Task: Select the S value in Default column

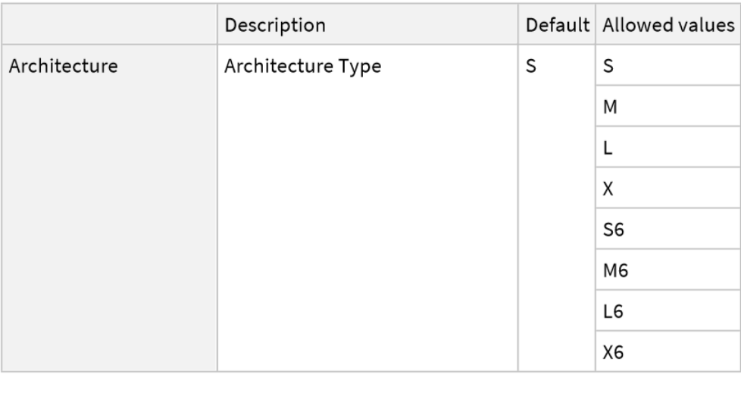Action: pos(531,66)
